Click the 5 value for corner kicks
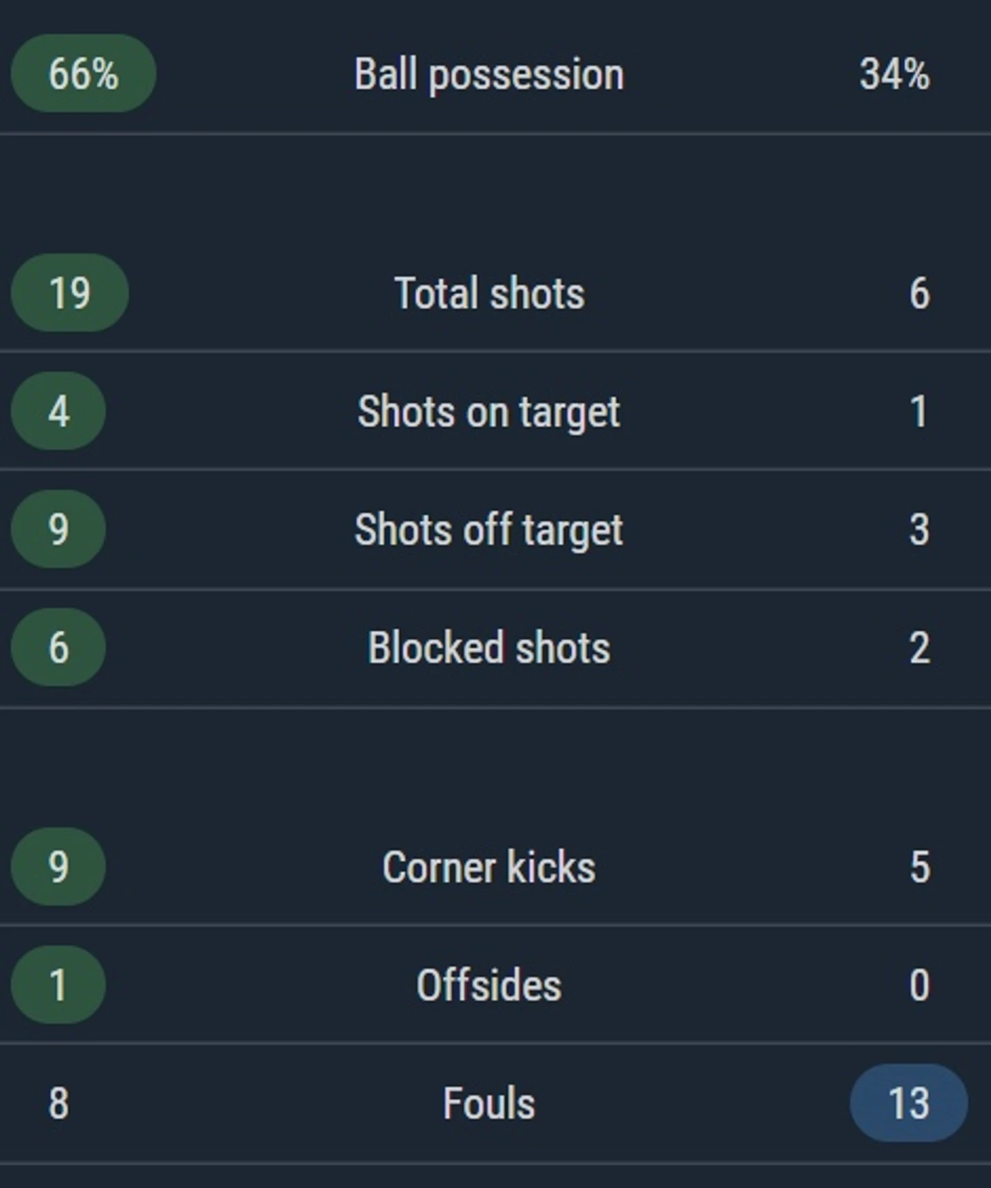Screen dimensions: 991x1188 (919, 867)
